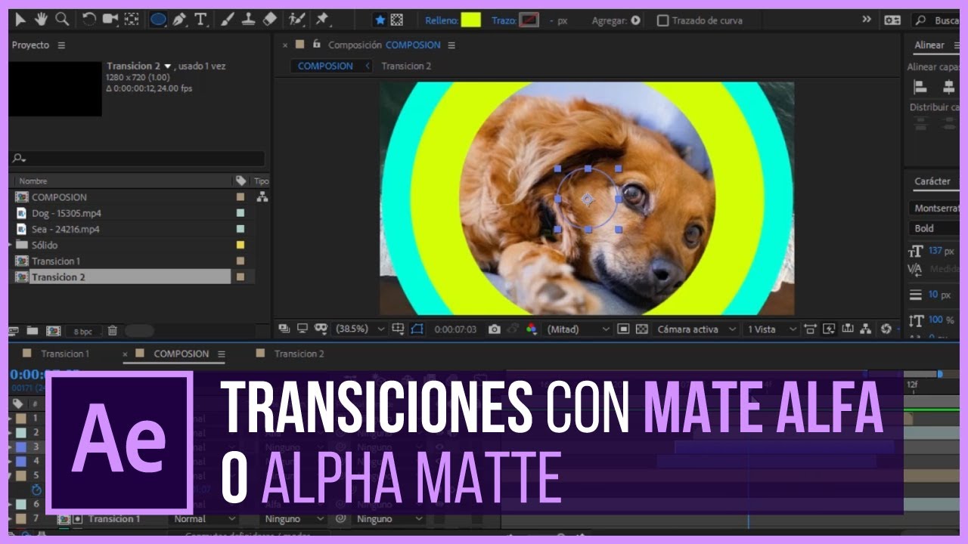The width and height of the screenshot is (968, 544).
Task: Open show channel color icon in viewer
Action: tap(531, 329)
